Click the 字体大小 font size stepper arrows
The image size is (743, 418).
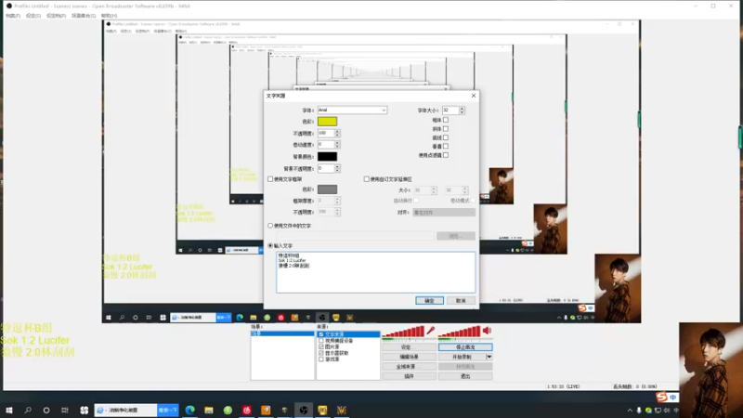click(462, 110)
